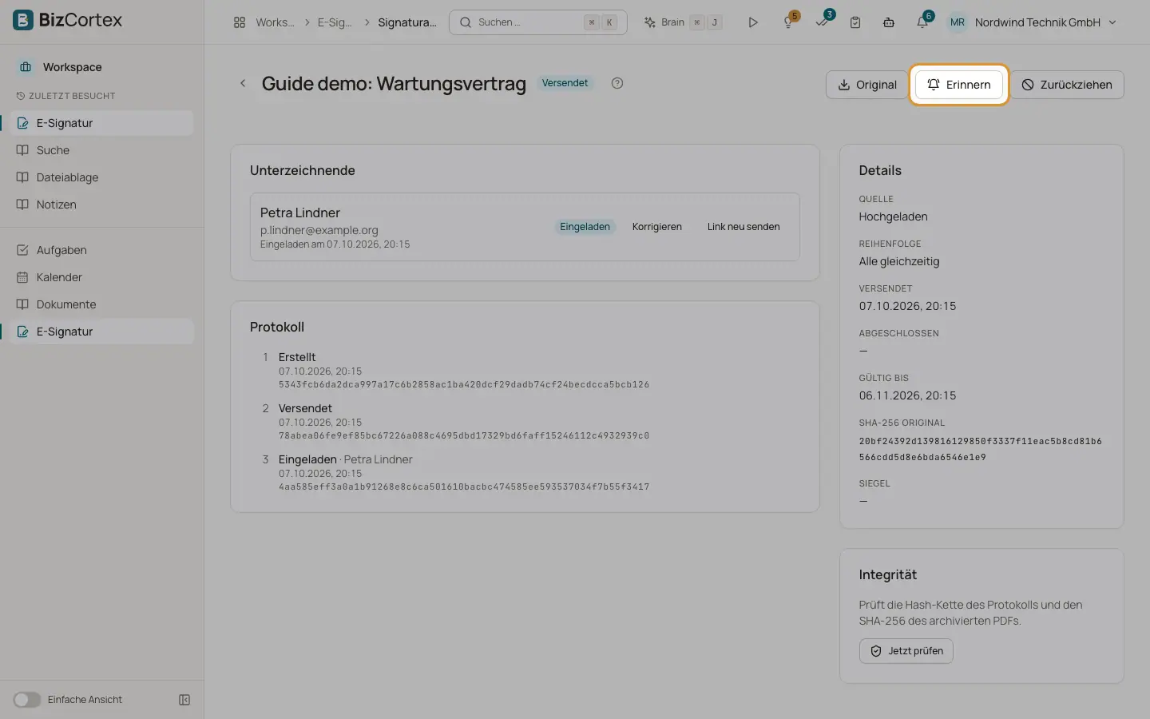Click the E-Sig... breadcrumb
The image size is (1150, 719).
click(x=335, y=22)
